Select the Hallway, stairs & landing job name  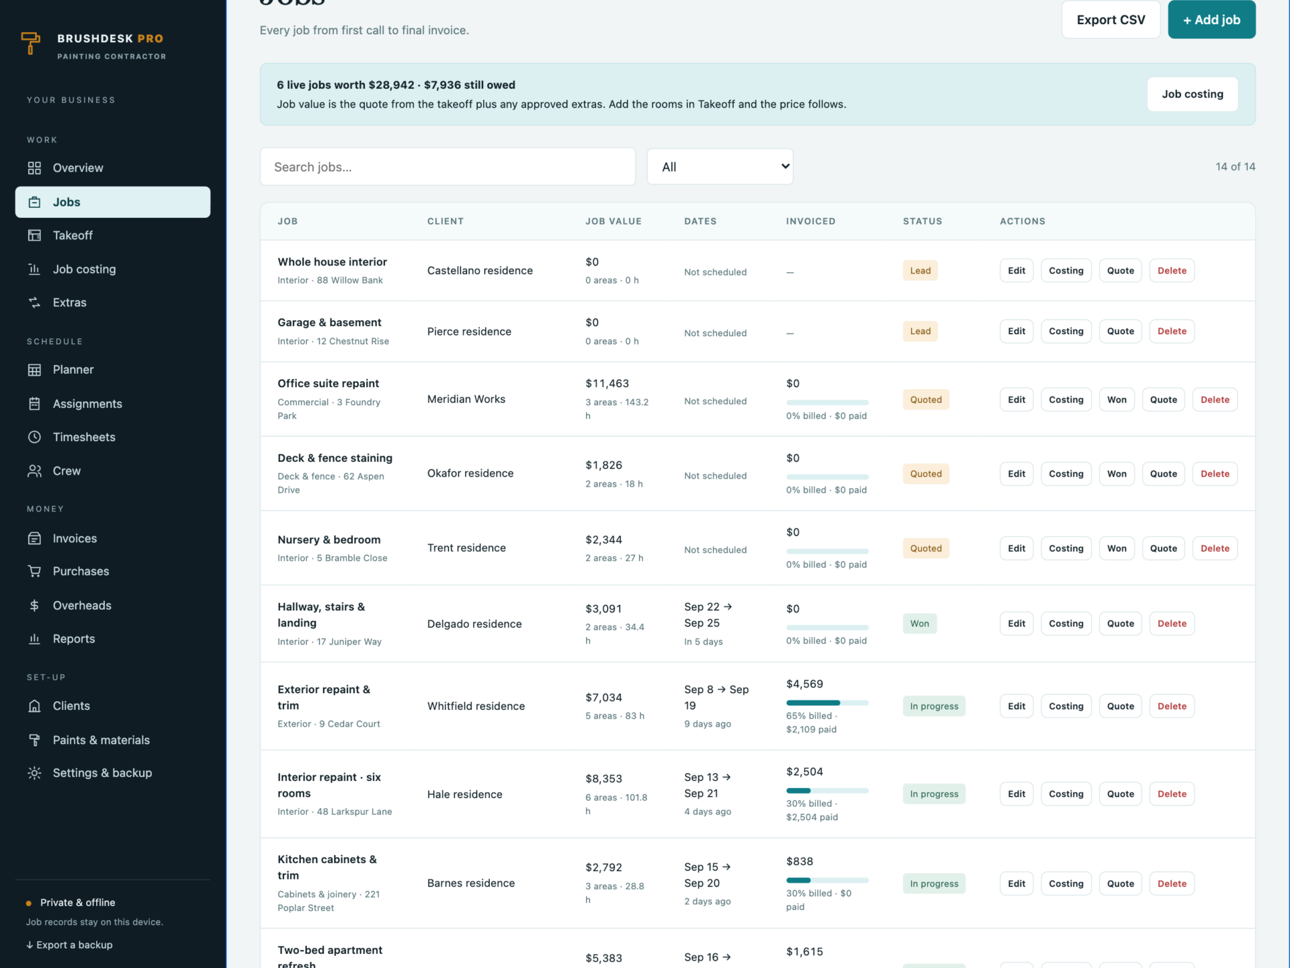click(321, 614)
